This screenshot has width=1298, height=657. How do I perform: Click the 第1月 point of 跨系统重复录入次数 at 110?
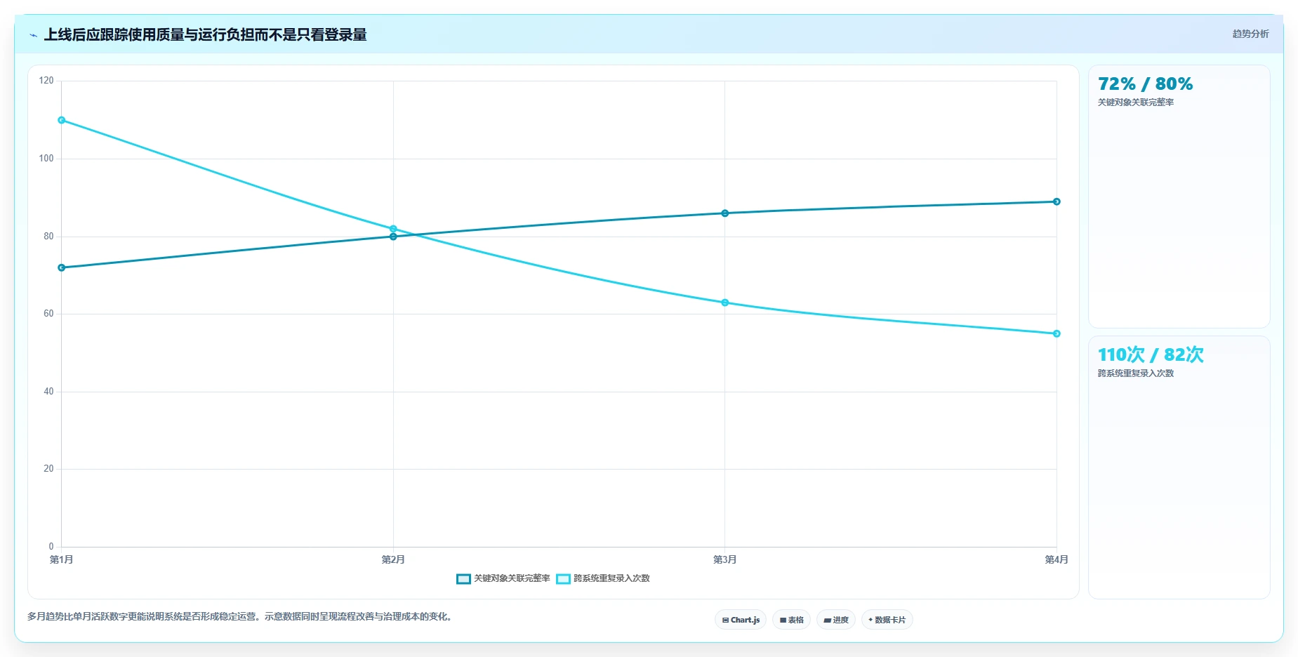pyautogui.click(x=62, y=120)
